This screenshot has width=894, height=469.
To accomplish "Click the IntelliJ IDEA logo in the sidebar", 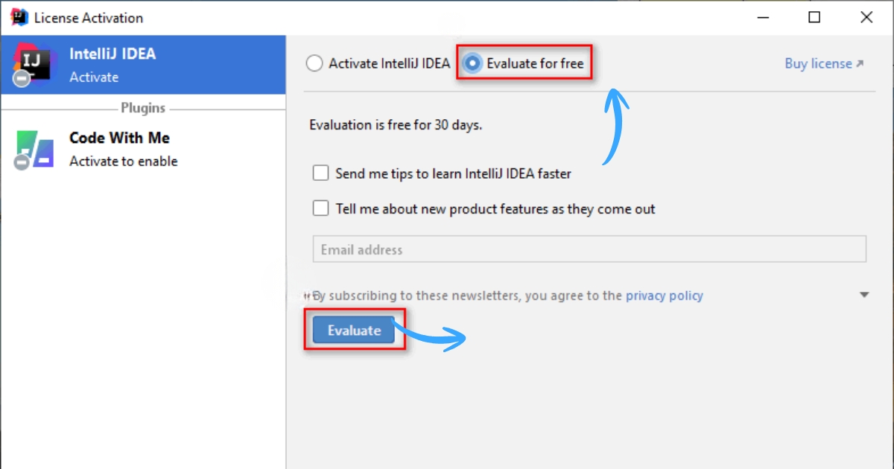I will coord(33,64).
